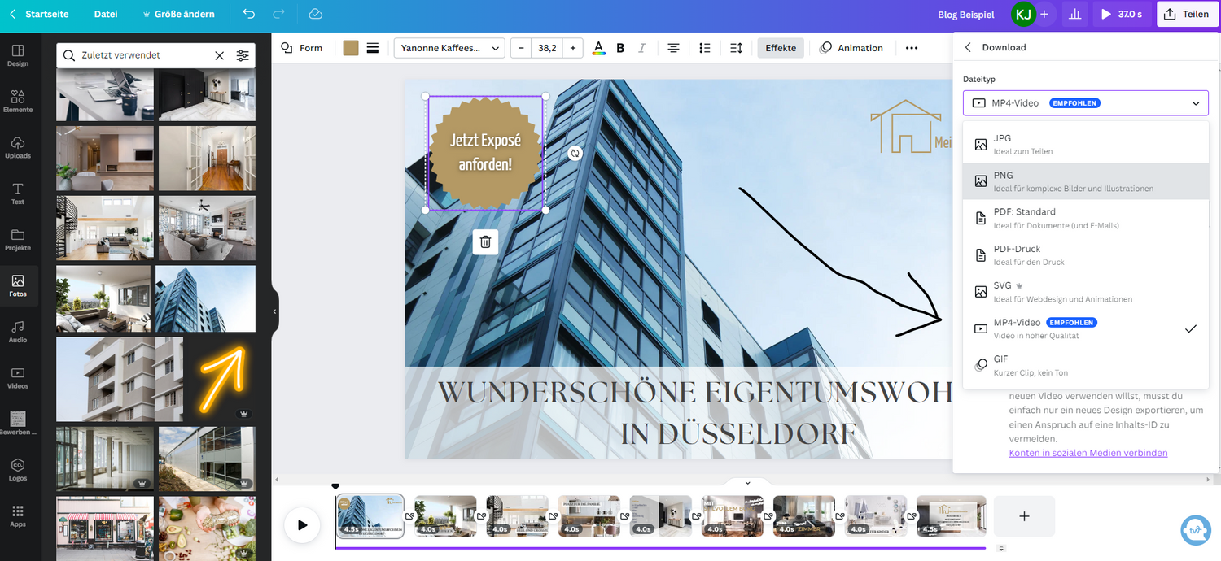Click the cloud save status icon
Viewport: 1221px width, 561px height.
pyautogui.click(x=316, y=14)
